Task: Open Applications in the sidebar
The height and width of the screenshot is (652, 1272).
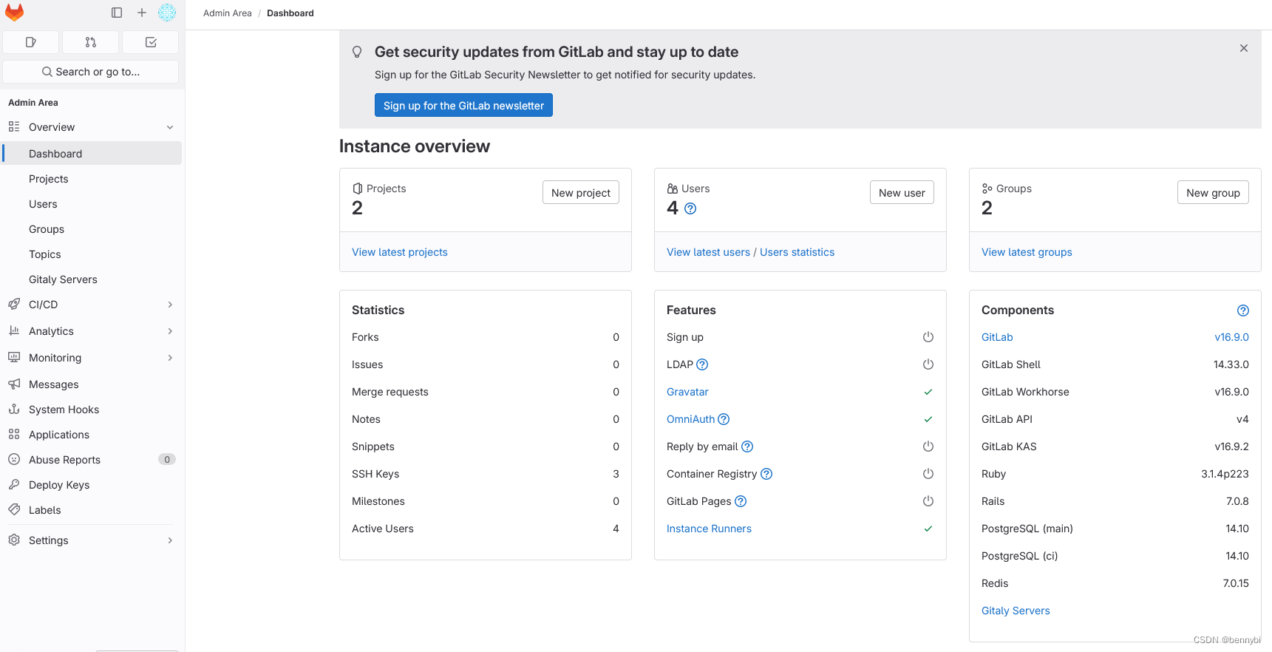Action: [x=92, y=435]
